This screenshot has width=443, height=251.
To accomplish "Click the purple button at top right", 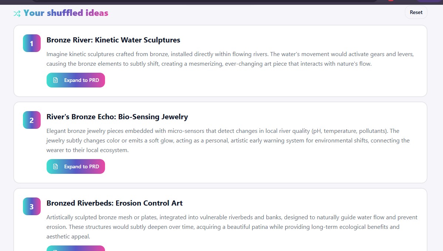I will click(429, 1).
